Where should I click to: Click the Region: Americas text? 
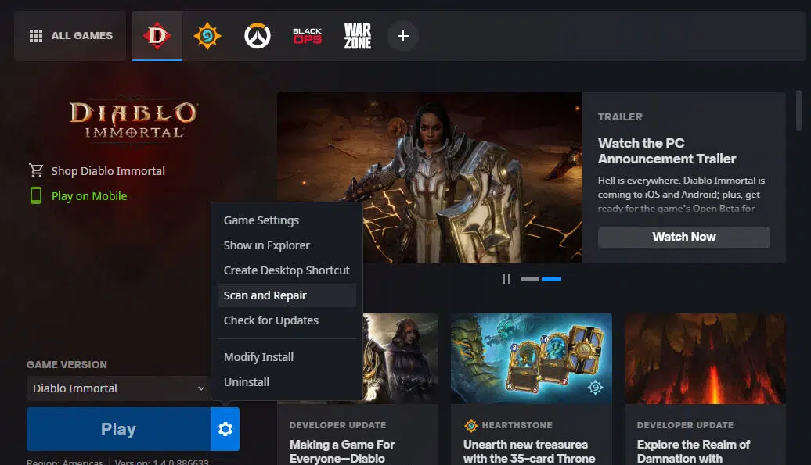(65, 462)
